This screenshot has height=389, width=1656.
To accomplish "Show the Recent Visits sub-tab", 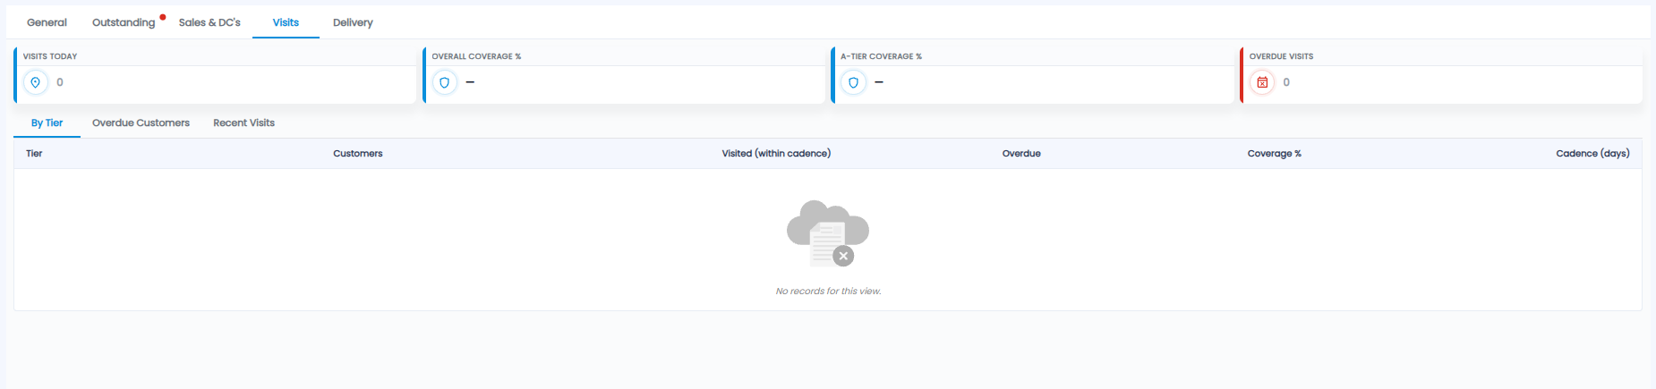I will point(243,123).
